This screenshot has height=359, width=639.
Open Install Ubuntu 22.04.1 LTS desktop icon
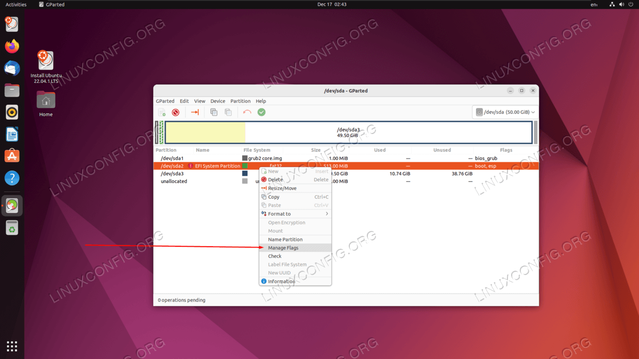pyautogui.click(x=46, y=67)
